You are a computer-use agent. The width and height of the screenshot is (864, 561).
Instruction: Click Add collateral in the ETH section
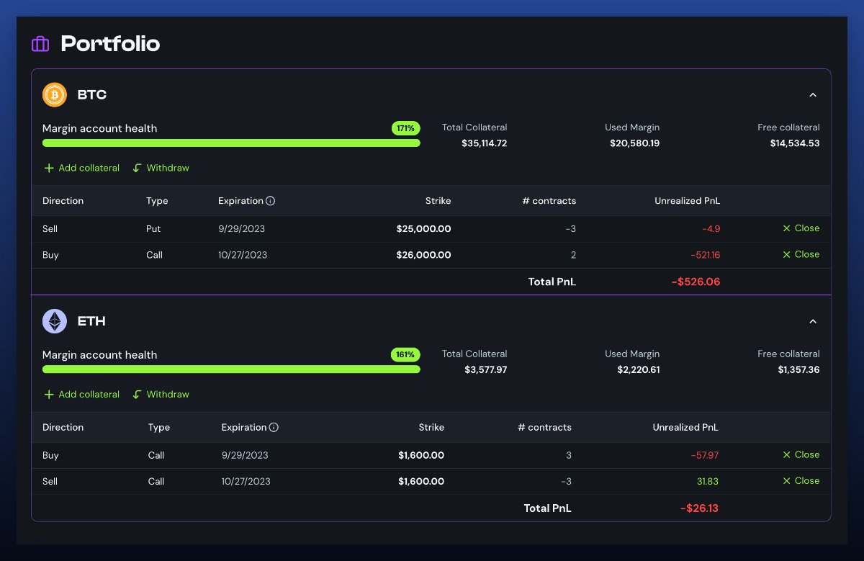(88, 394)
